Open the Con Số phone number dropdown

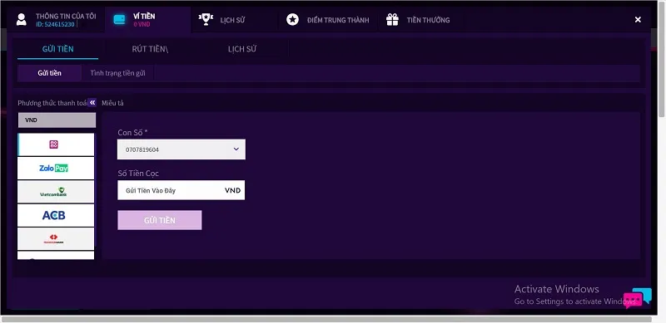coord(181,149)
